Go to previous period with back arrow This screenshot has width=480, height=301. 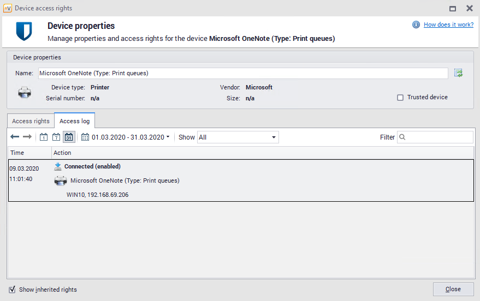point(15,137)
